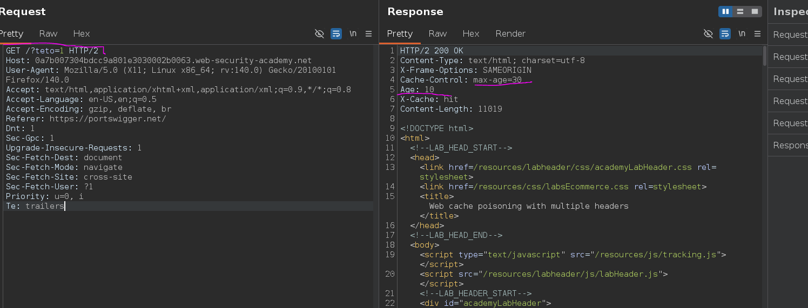Switch Response view to Pretty tab

pos(400,33)
